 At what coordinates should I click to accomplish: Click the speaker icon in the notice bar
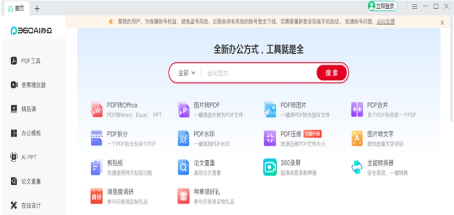[112, 21]
